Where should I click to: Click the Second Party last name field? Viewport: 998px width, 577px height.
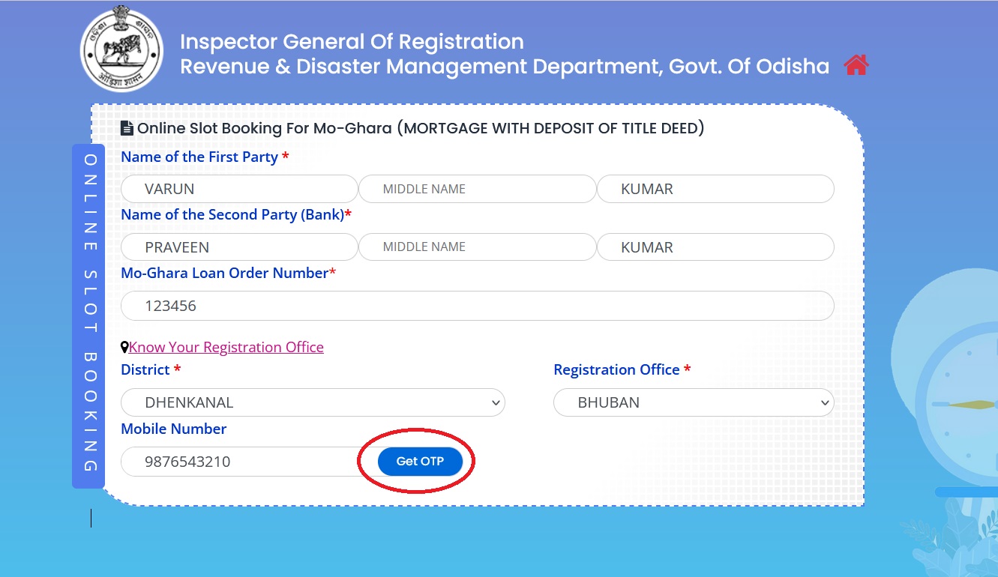click(715, 247)
